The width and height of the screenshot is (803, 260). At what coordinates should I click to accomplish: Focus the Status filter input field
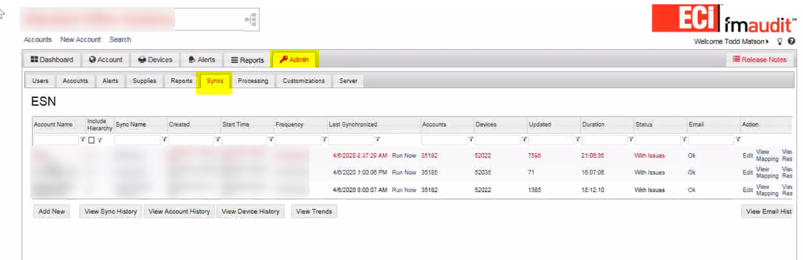tap(658, 140)
